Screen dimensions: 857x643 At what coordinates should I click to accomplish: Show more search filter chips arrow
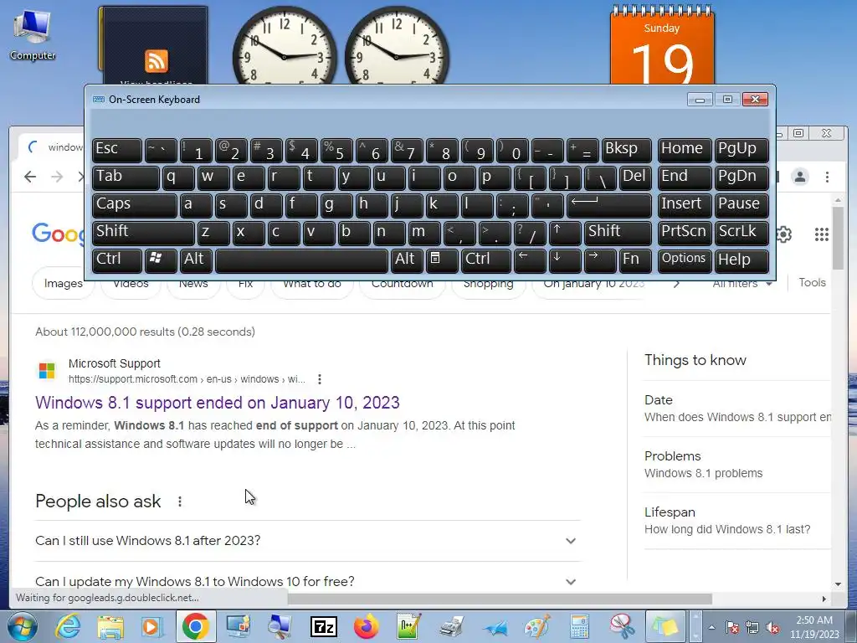(x=676, y=284)
